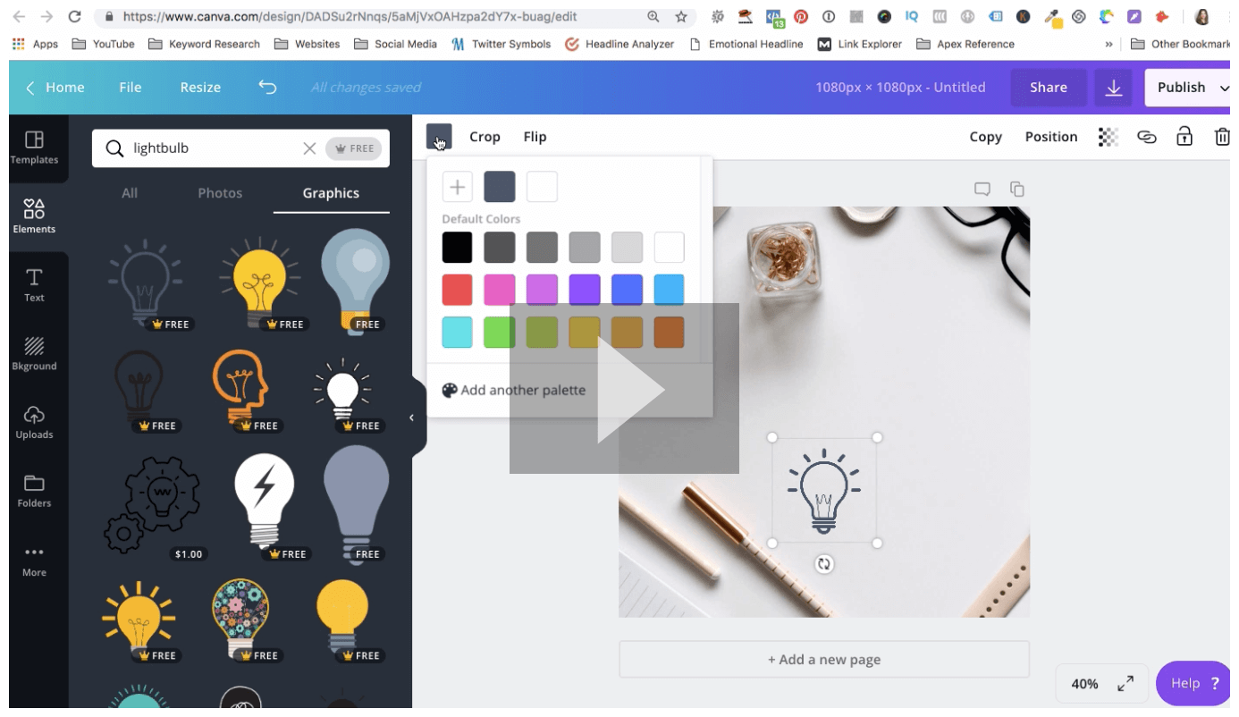Click the Home back chevron
This screenshot has width=1239, height=717.
(30, 87)
